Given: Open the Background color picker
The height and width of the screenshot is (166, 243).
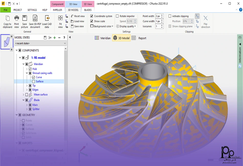Looking at the screenshot, I should pos(102,26).
